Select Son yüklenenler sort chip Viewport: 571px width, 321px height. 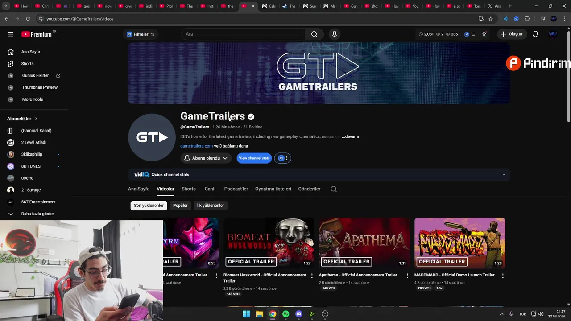pos(149,206)
